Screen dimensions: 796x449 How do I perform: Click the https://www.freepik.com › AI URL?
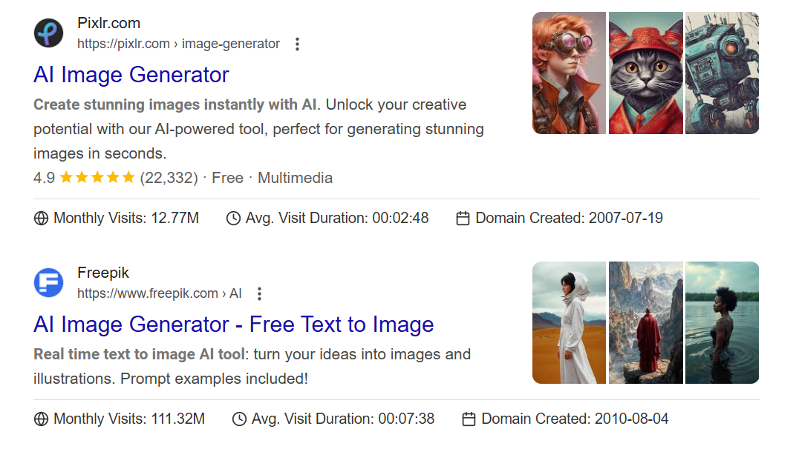pos(160,293)
